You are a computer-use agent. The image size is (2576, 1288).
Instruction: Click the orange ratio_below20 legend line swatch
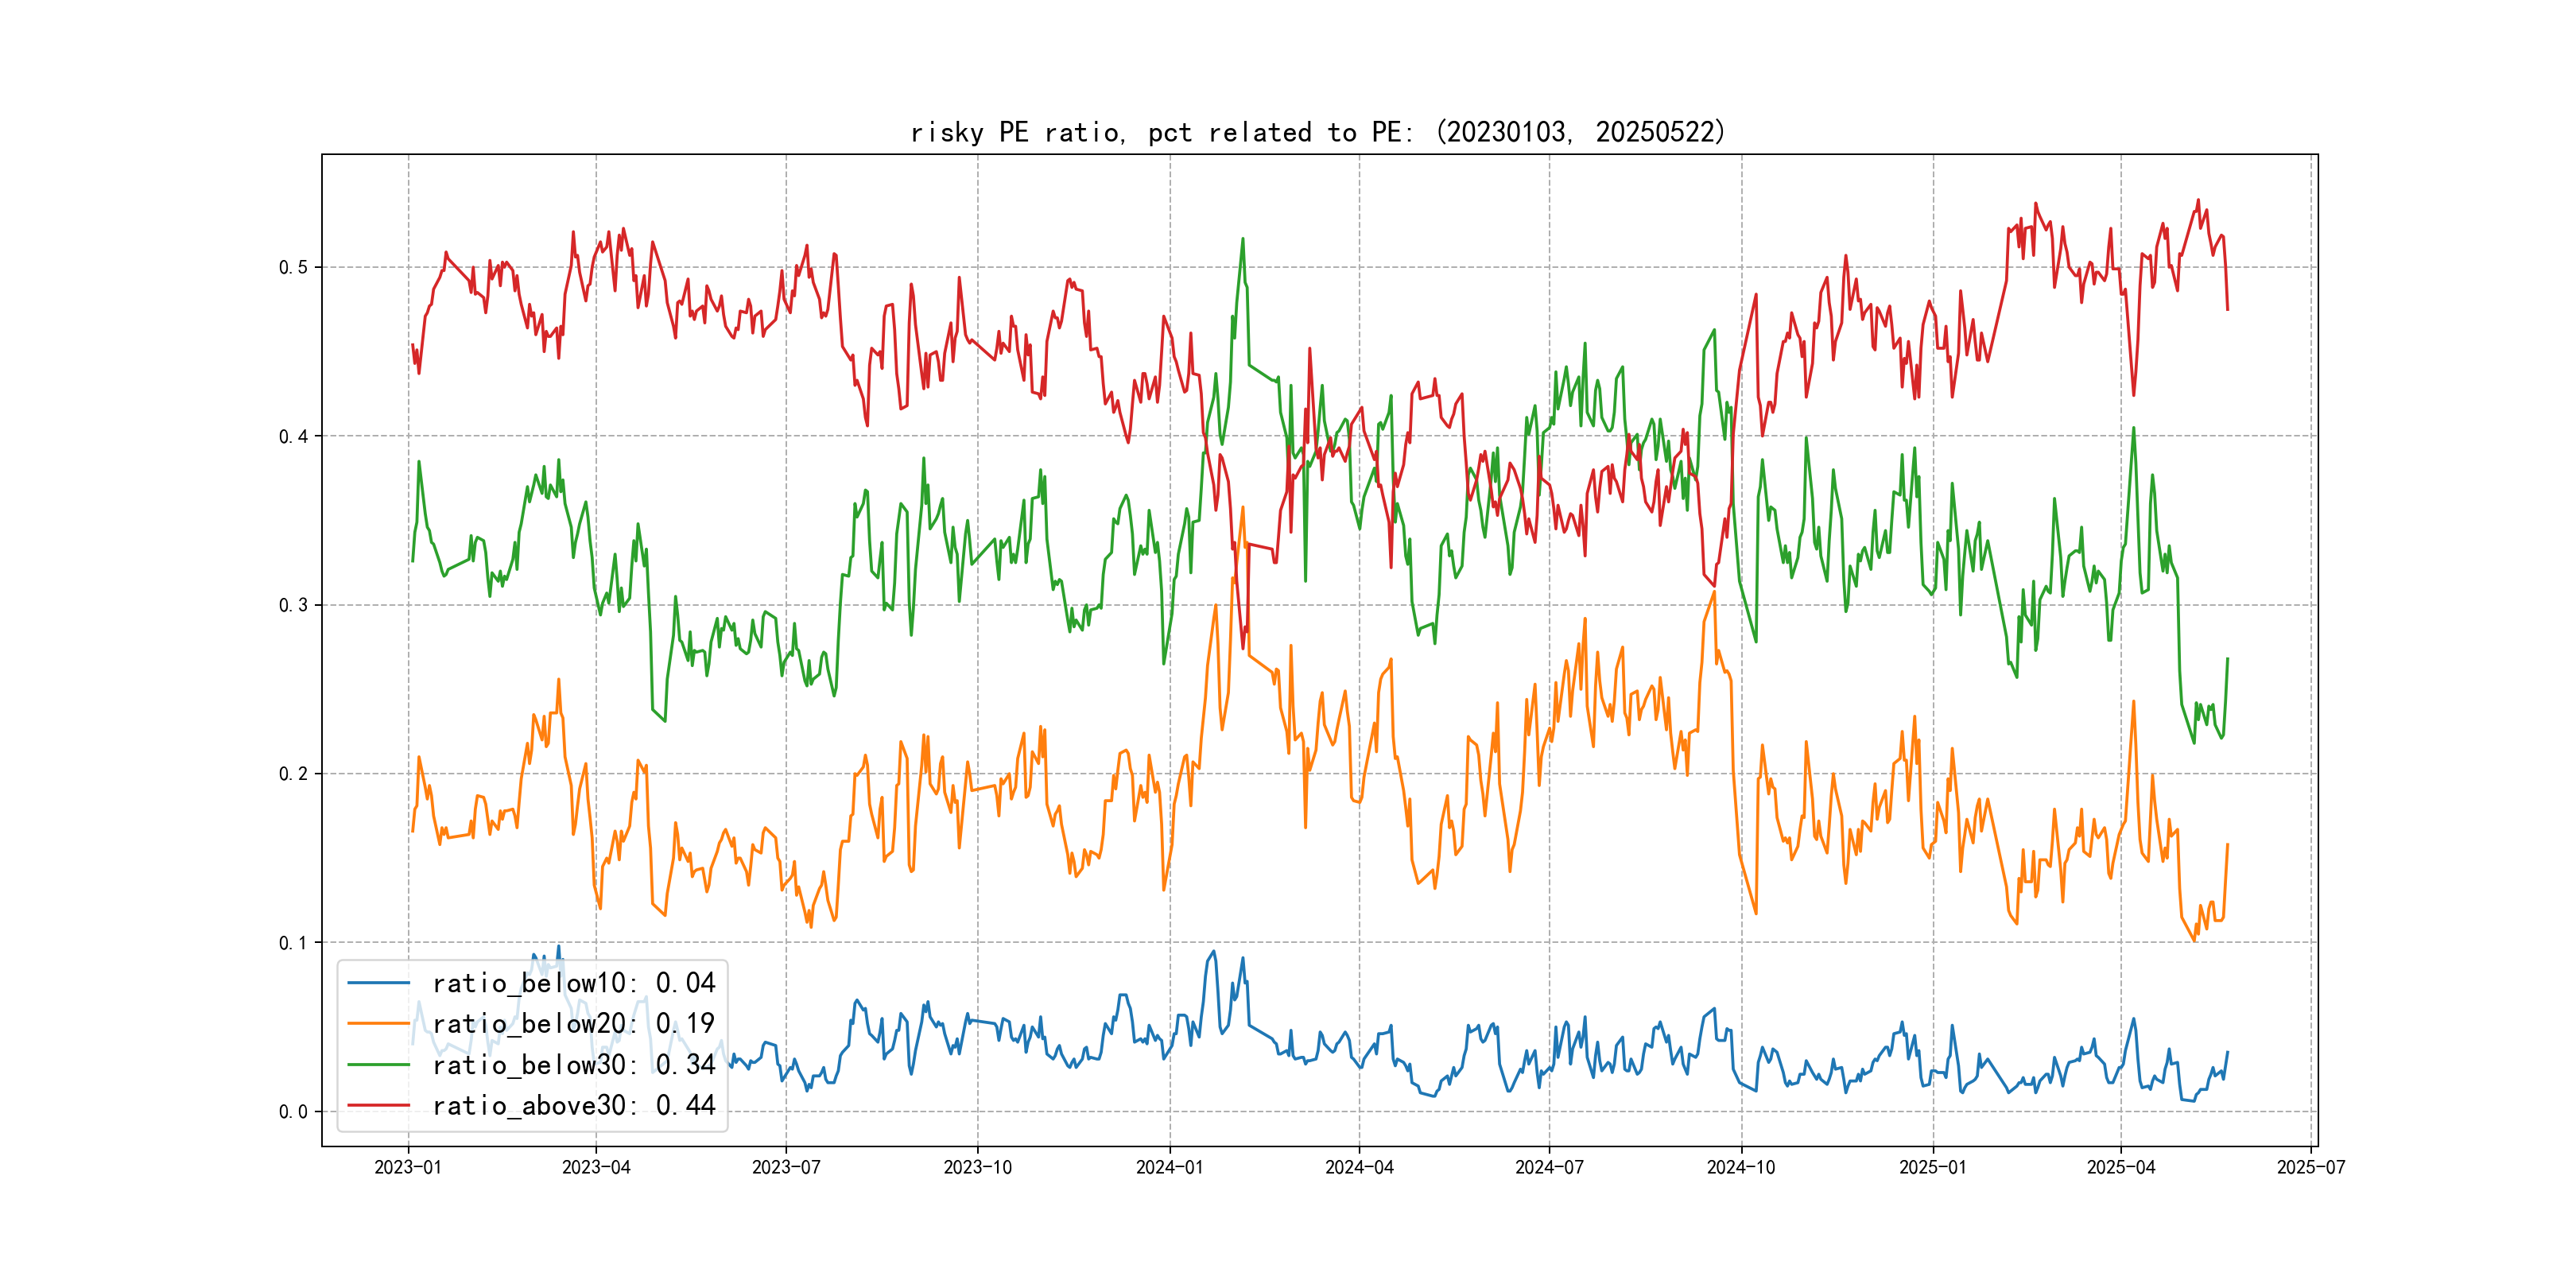(378, 1024)
